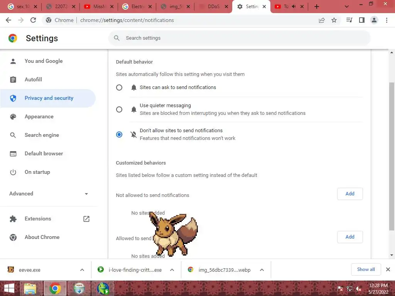Click Show all downloads button
Image resolution: width=395 pixels, height=296 pixels.
pyautogui.click(x=366, y=269)
